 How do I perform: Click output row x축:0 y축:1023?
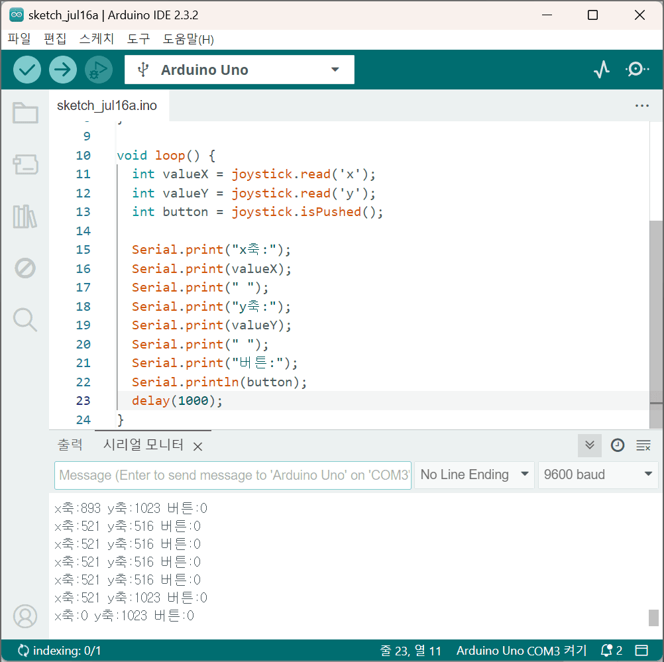[124, 616]
